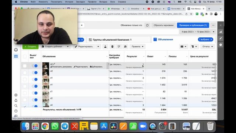This screenshot has width=236, height=133.
Task: Open the date range dropdown 4 фев – 10 фев
Action: click(x=198, y=32)
